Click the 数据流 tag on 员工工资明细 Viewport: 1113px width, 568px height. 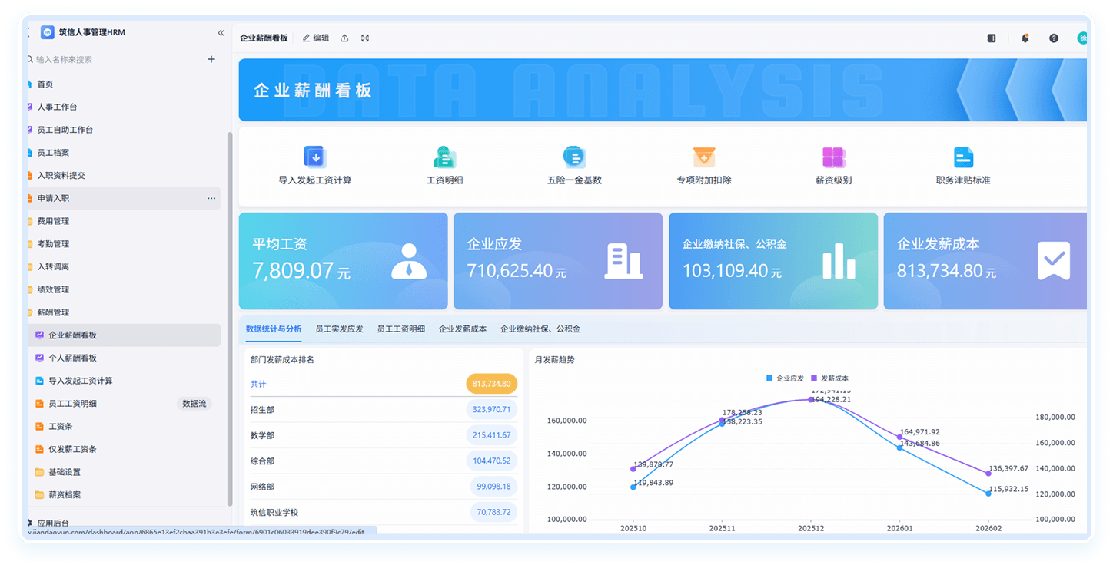coord(194,404)
